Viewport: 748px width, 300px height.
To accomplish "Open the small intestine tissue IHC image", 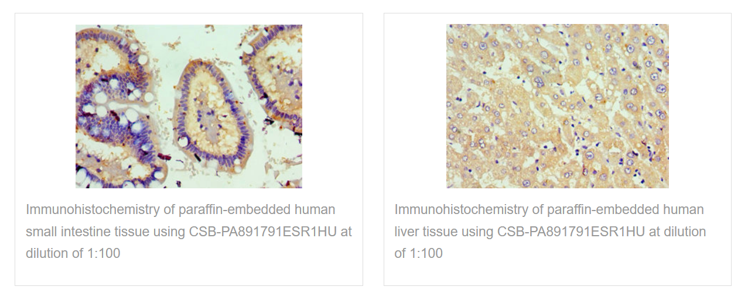I will coord(189,106).
